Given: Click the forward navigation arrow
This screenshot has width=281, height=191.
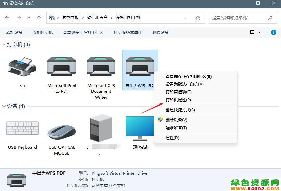Looking at the screenshot, I should (x=19, y=18).
